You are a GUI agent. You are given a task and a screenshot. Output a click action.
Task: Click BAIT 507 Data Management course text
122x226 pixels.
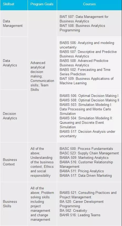coord(84,19)
